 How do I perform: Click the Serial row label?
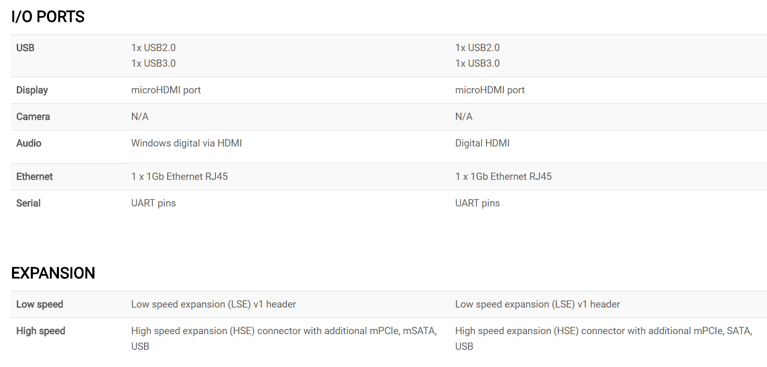click(28, 203)
